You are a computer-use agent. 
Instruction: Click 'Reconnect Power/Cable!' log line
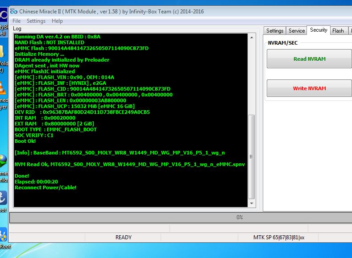46,187
